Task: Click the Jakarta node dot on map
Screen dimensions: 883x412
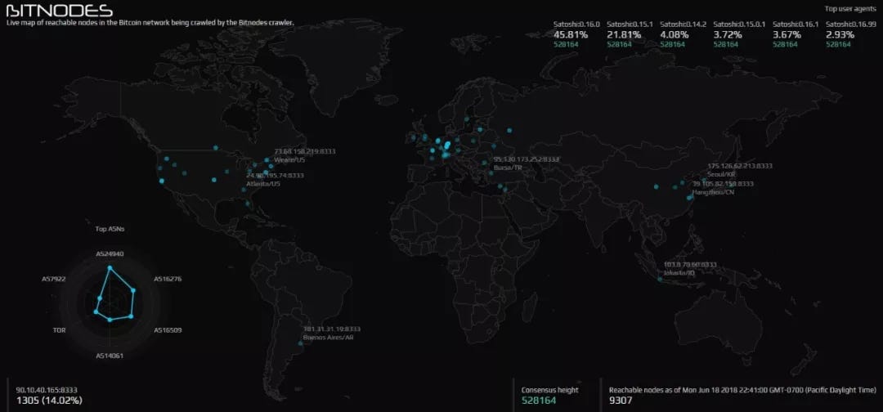Action: [x=660, y=279]
